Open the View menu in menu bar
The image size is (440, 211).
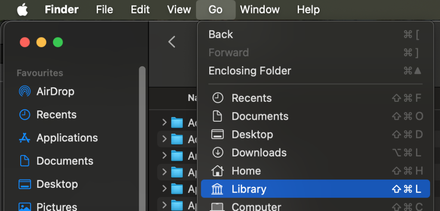[179, 10]
